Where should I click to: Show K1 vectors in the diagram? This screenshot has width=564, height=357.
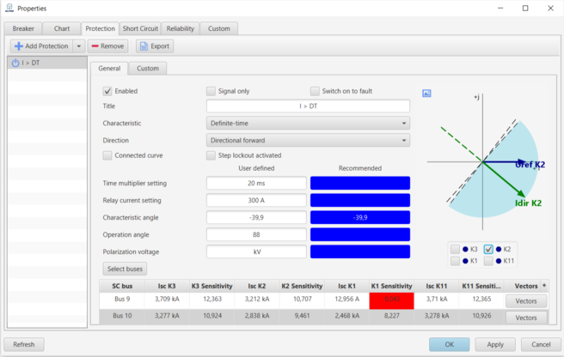point(455,261)
